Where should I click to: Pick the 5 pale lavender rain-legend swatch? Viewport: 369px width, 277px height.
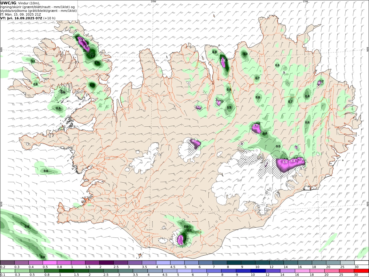tap(184, 271)
